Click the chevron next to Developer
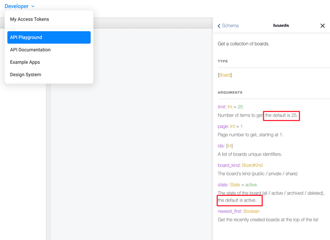The width and height of the screenshot is (330, 240). [x=33, y=7]
